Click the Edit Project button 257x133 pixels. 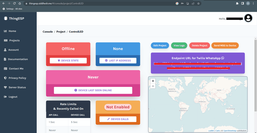click(160, 46)
